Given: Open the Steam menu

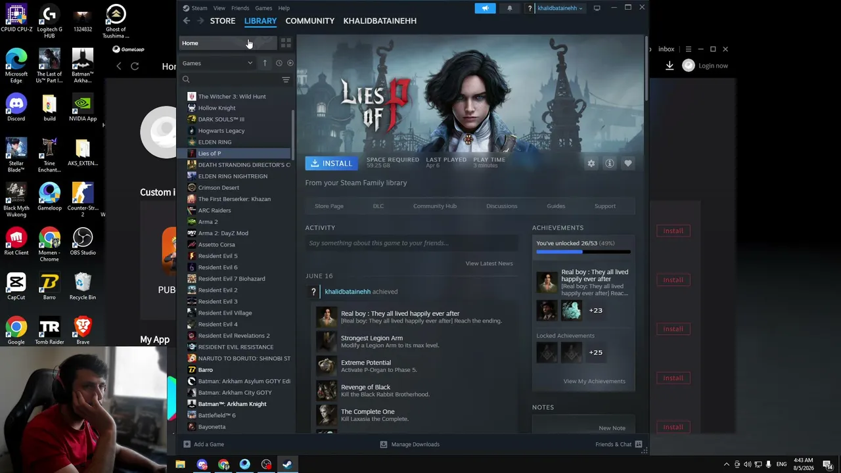Looking at the screenshot, I should [x=199, y=8].
